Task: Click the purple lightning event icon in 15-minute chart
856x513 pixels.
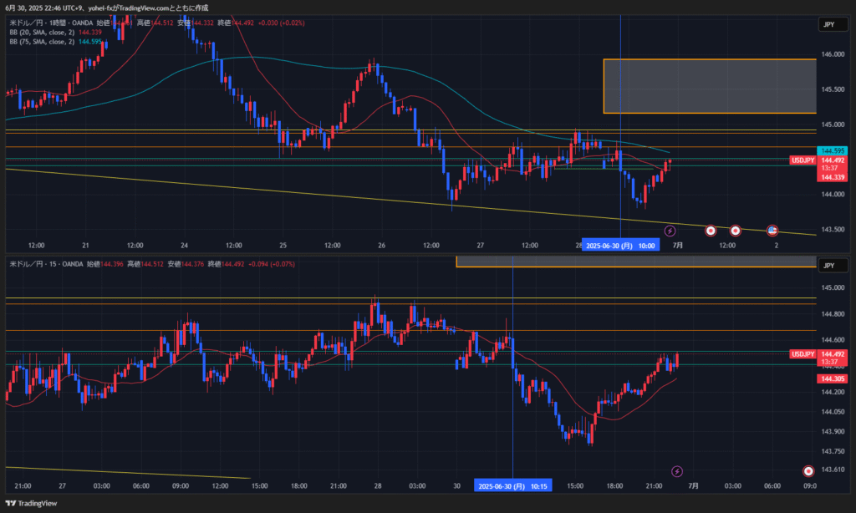Action: pyautogui.click(x=677, y=471)
